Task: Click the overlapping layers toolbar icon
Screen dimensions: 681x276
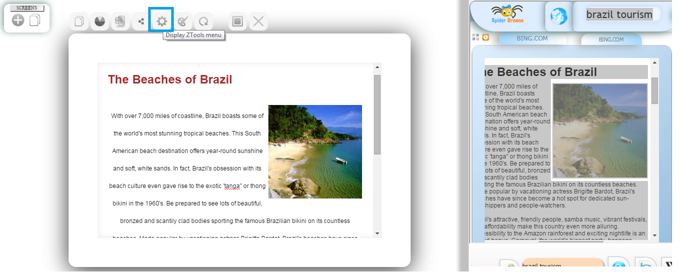Action: coord(120,21)
